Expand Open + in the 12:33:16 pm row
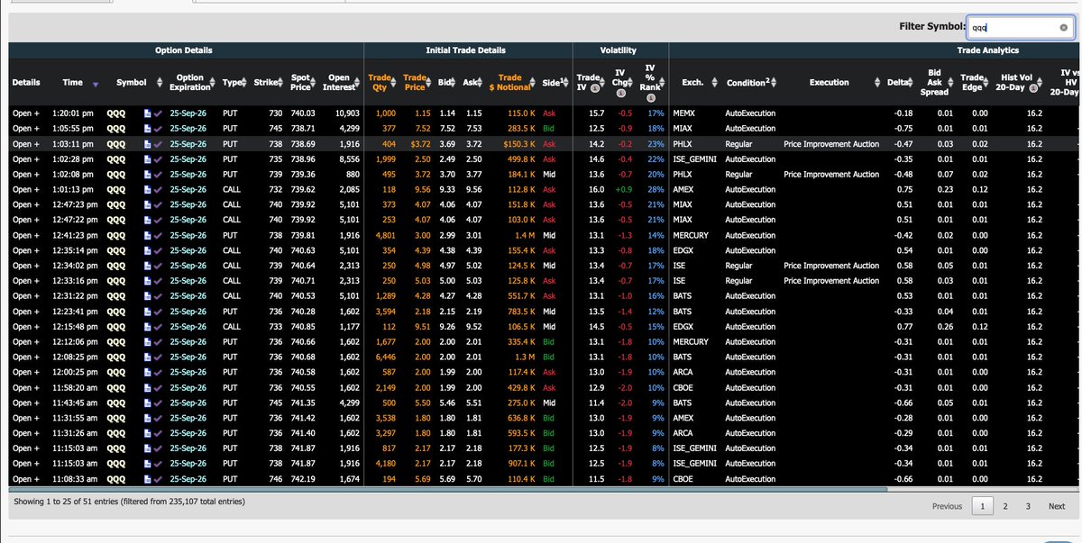This screenshot has width=1082, height=543. [25, 281]
